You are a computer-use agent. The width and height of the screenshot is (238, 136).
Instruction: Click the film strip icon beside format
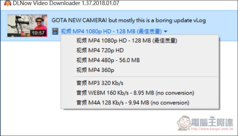(x=55, y=31)
